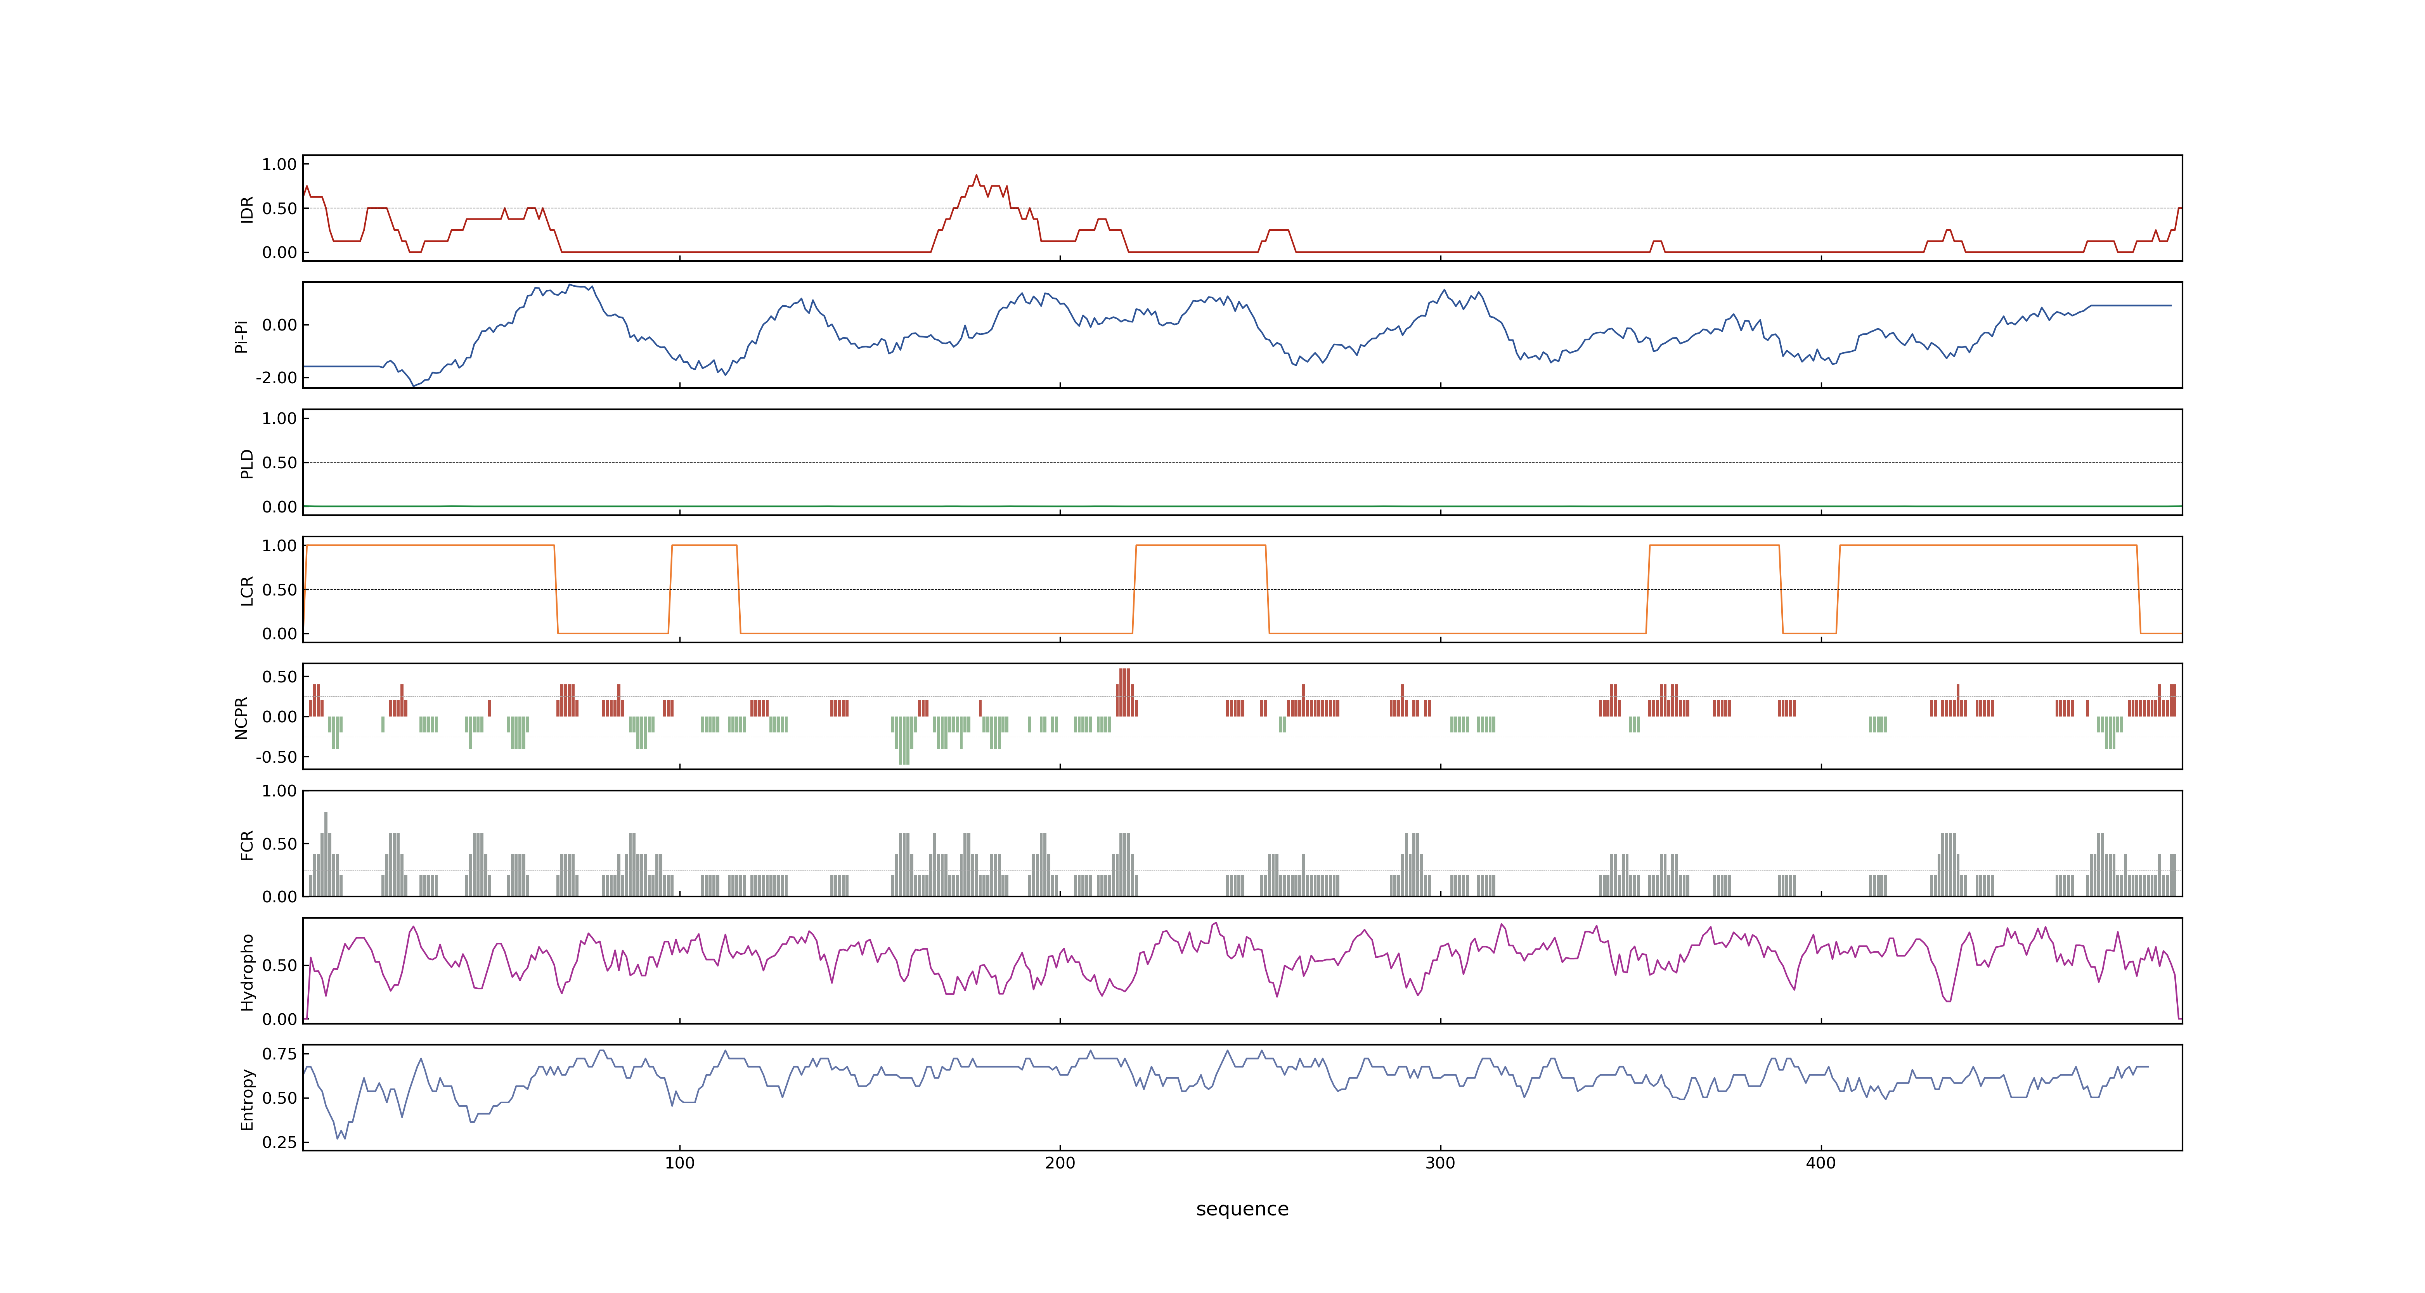Click the "200" x-axis tick label
The height and width of the screenshot is (1293, 2425).
[1060, 1163]
